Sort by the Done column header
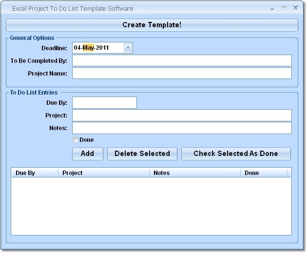This screenshot has width=307, height=253. pos(264,173)
